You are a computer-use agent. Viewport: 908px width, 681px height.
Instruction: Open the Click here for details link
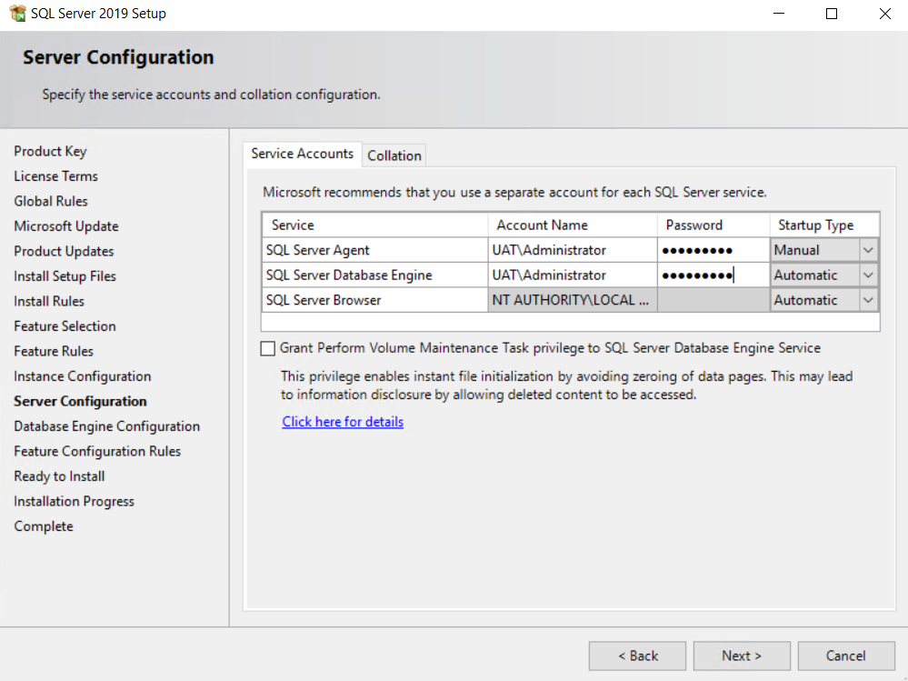pos(343,422)
